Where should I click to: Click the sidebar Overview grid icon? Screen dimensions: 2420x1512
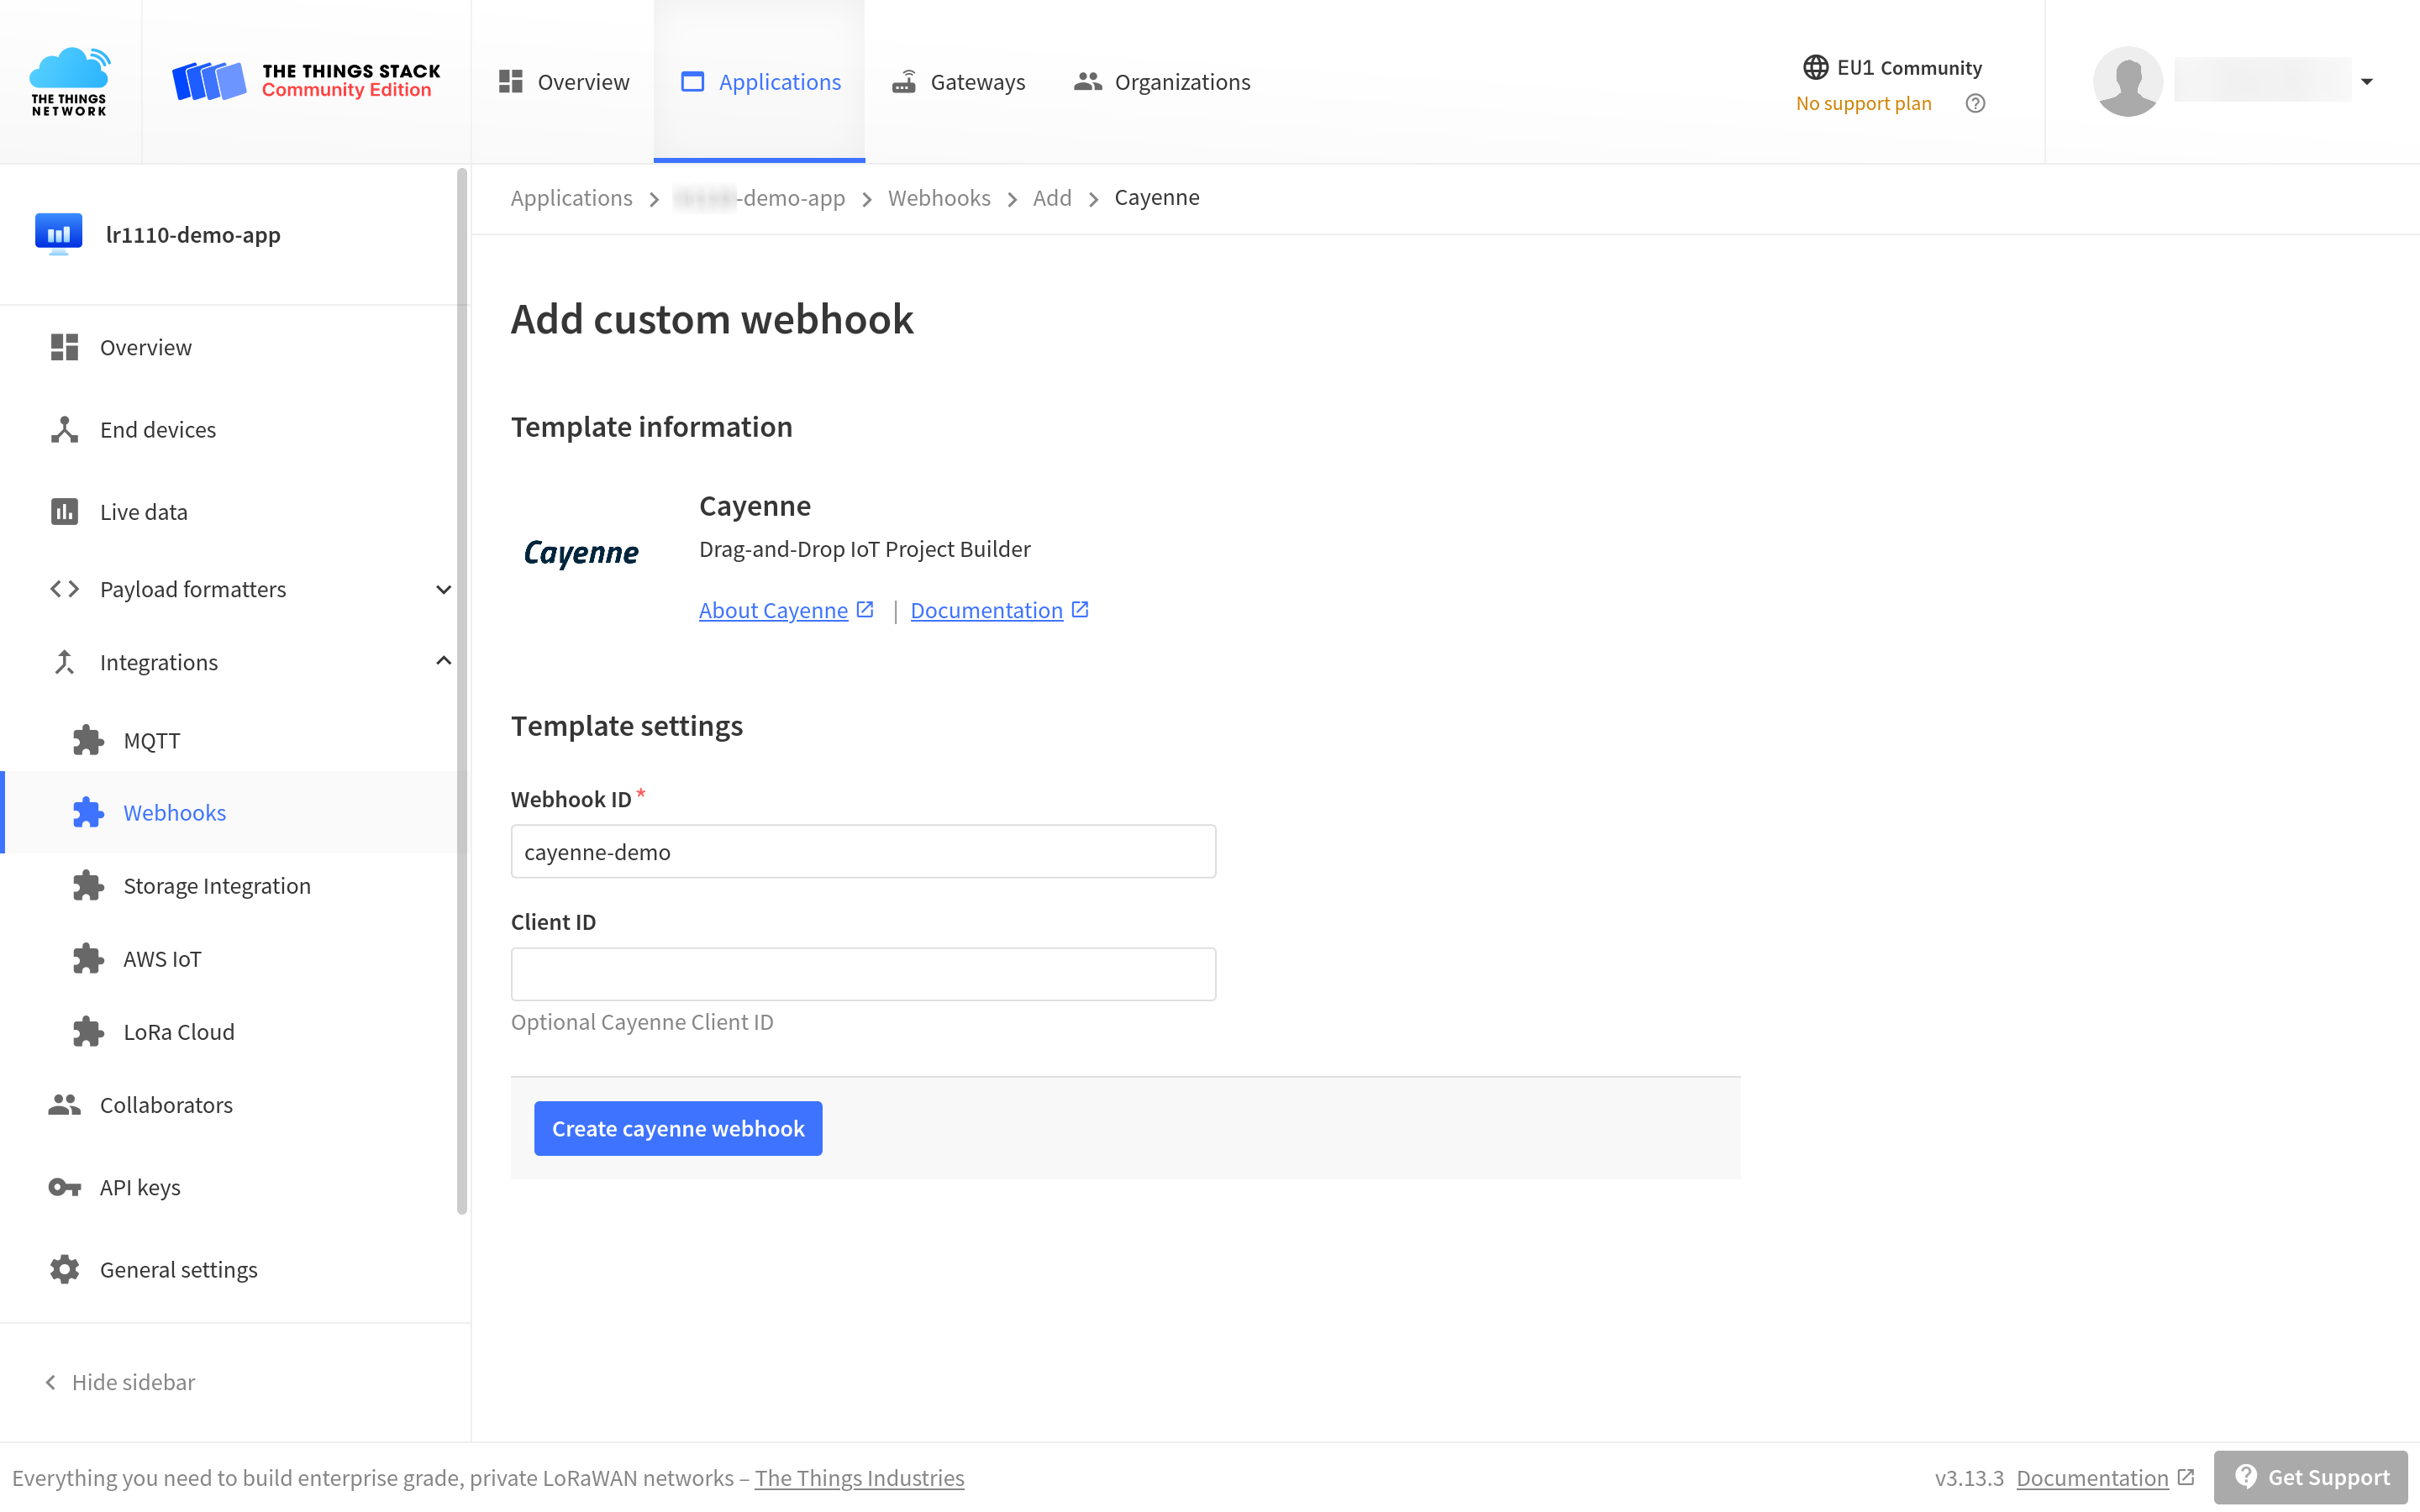pos(64,347)
